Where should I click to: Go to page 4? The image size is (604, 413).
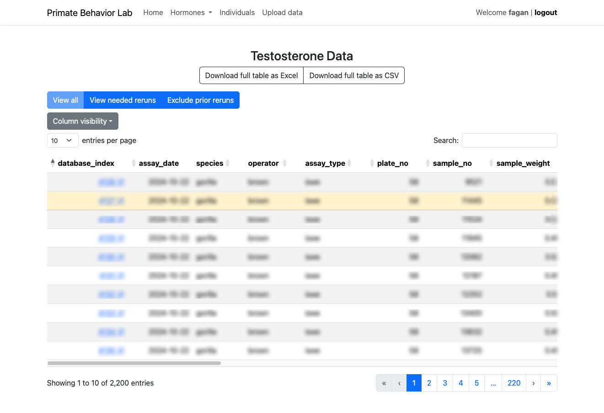461,383
